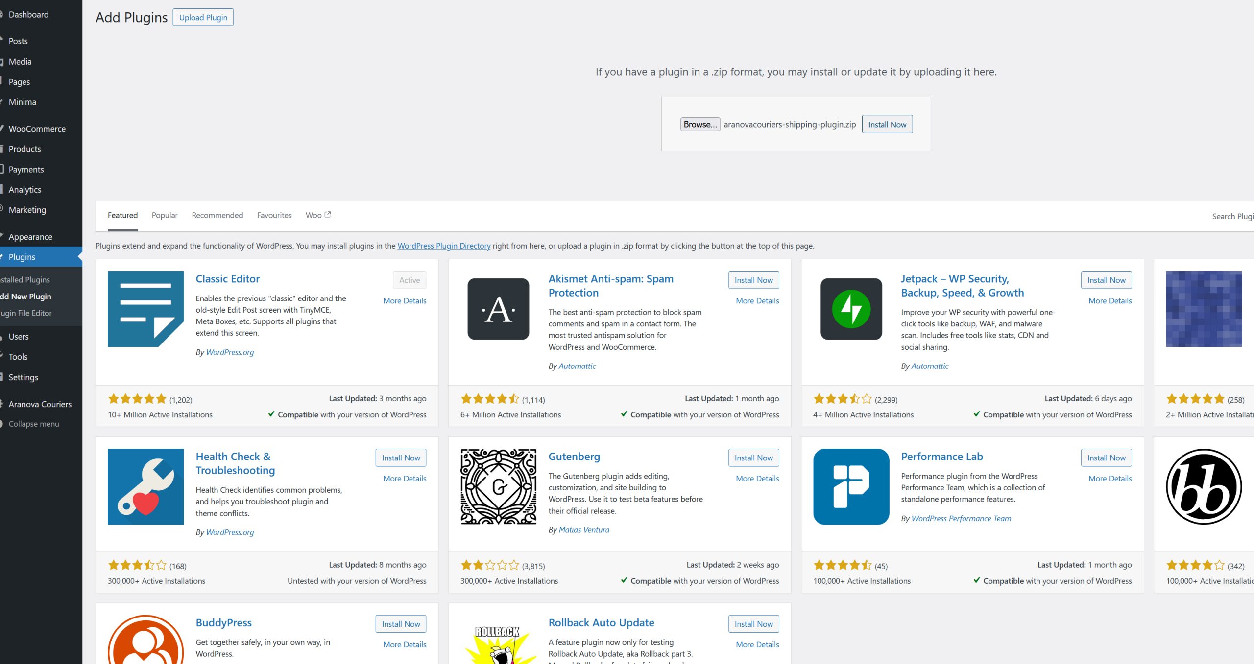Viewport: 1254px width, 664px height.
Task: Open Automattic author link under Akismet
Action: pyautogui.click(x=577, y=366)
